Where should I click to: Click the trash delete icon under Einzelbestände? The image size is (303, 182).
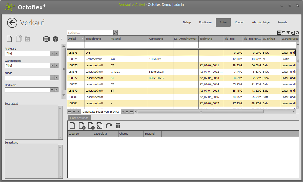118,126
